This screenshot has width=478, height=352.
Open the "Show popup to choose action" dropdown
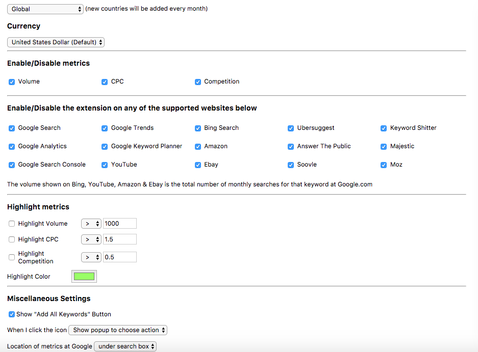point(118,330)
